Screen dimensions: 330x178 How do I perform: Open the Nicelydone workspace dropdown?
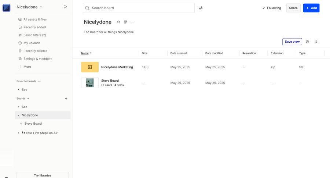[x=29, y=7]
